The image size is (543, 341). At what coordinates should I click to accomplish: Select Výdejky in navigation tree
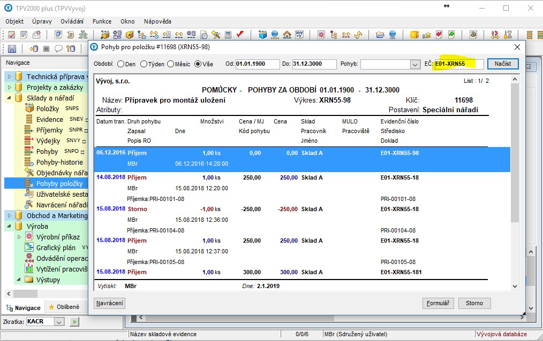(48, 141)
